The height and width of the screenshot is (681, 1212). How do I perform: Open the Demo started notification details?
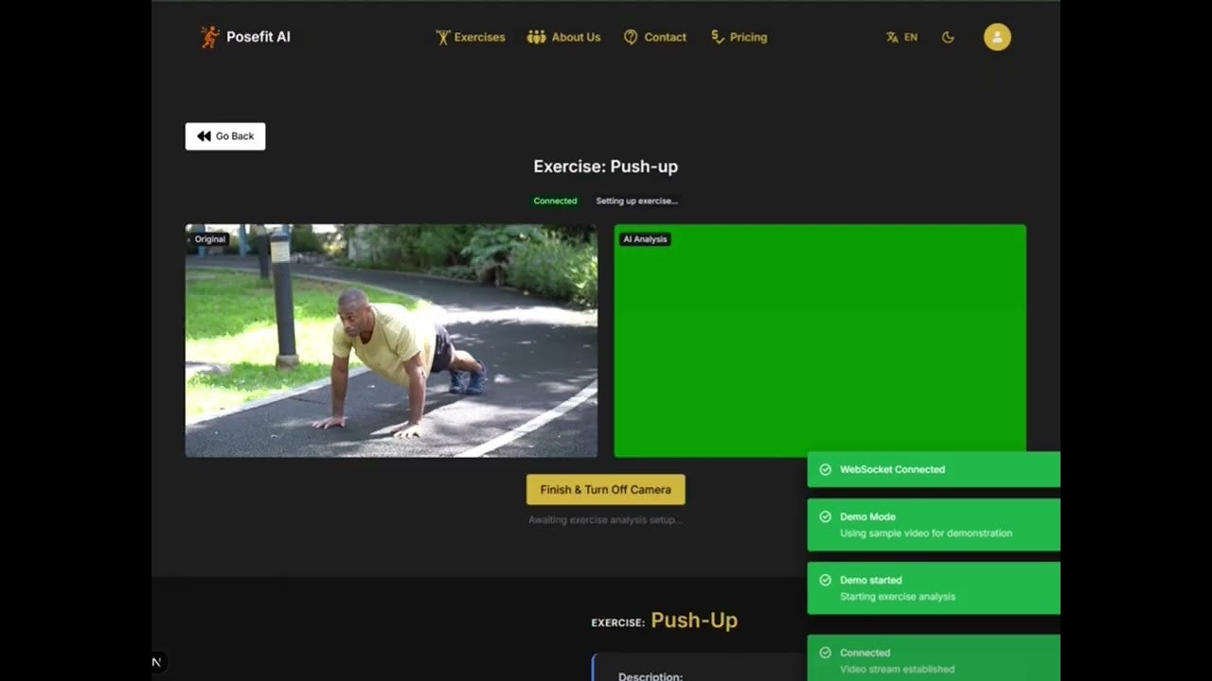point(933,587)
